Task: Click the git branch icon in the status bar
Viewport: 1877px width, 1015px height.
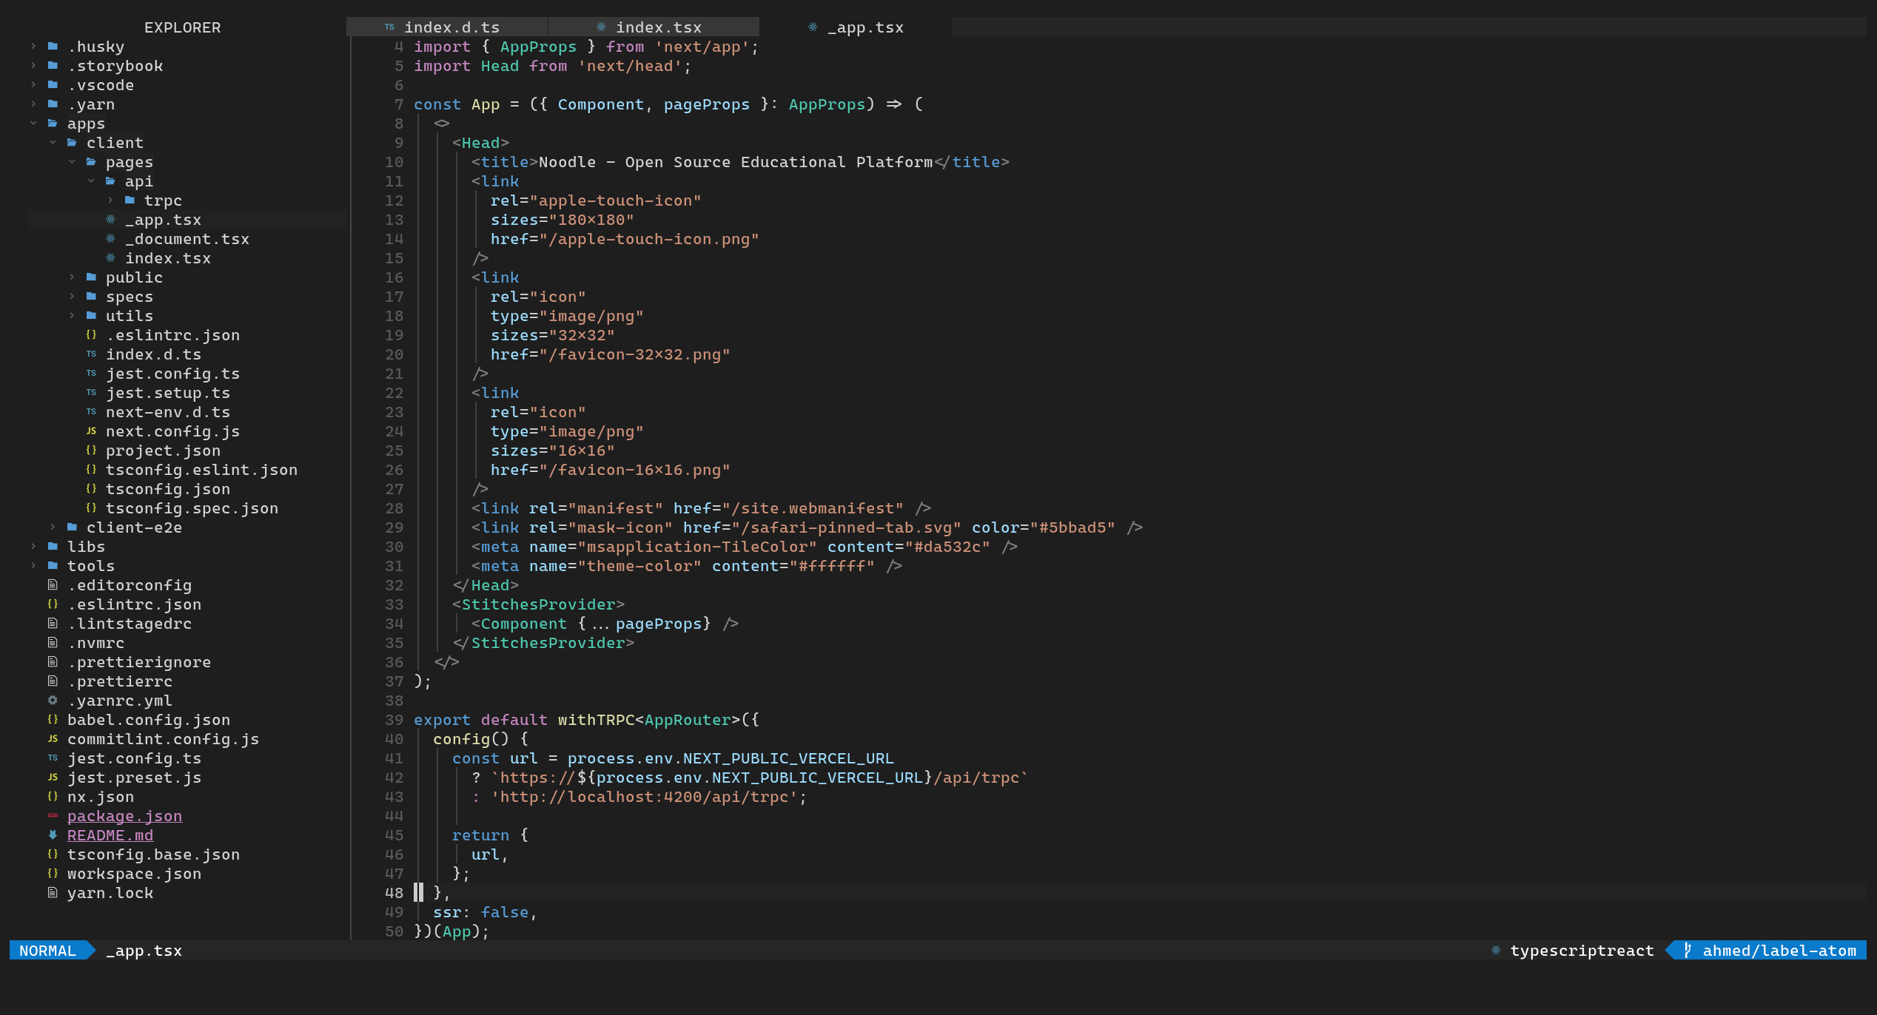Action: point(1687,951)
